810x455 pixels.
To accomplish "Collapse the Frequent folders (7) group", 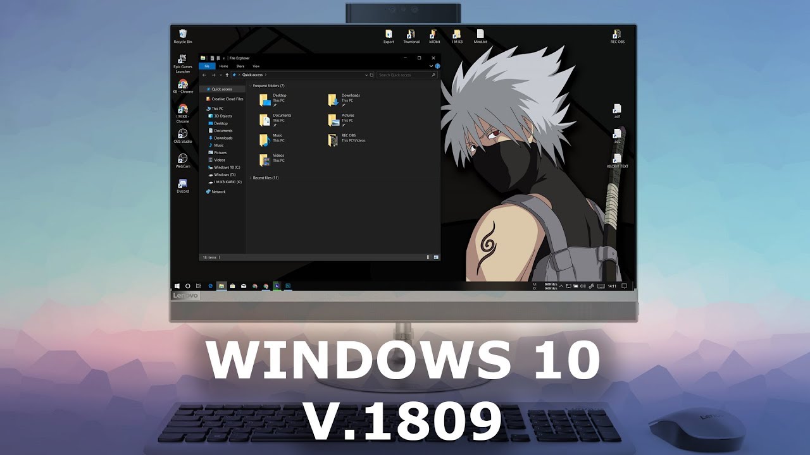I will (x=250, y=85).
